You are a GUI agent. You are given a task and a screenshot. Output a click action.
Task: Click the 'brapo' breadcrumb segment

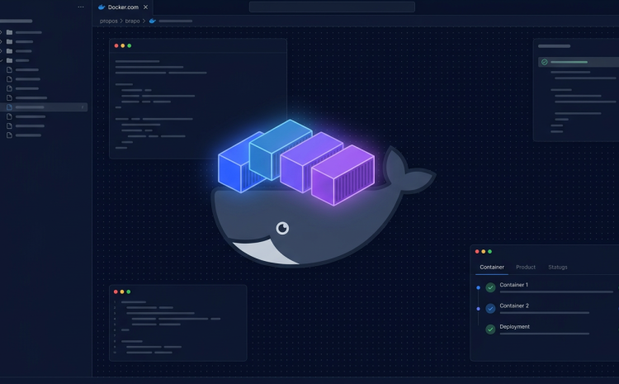point(132,21)
